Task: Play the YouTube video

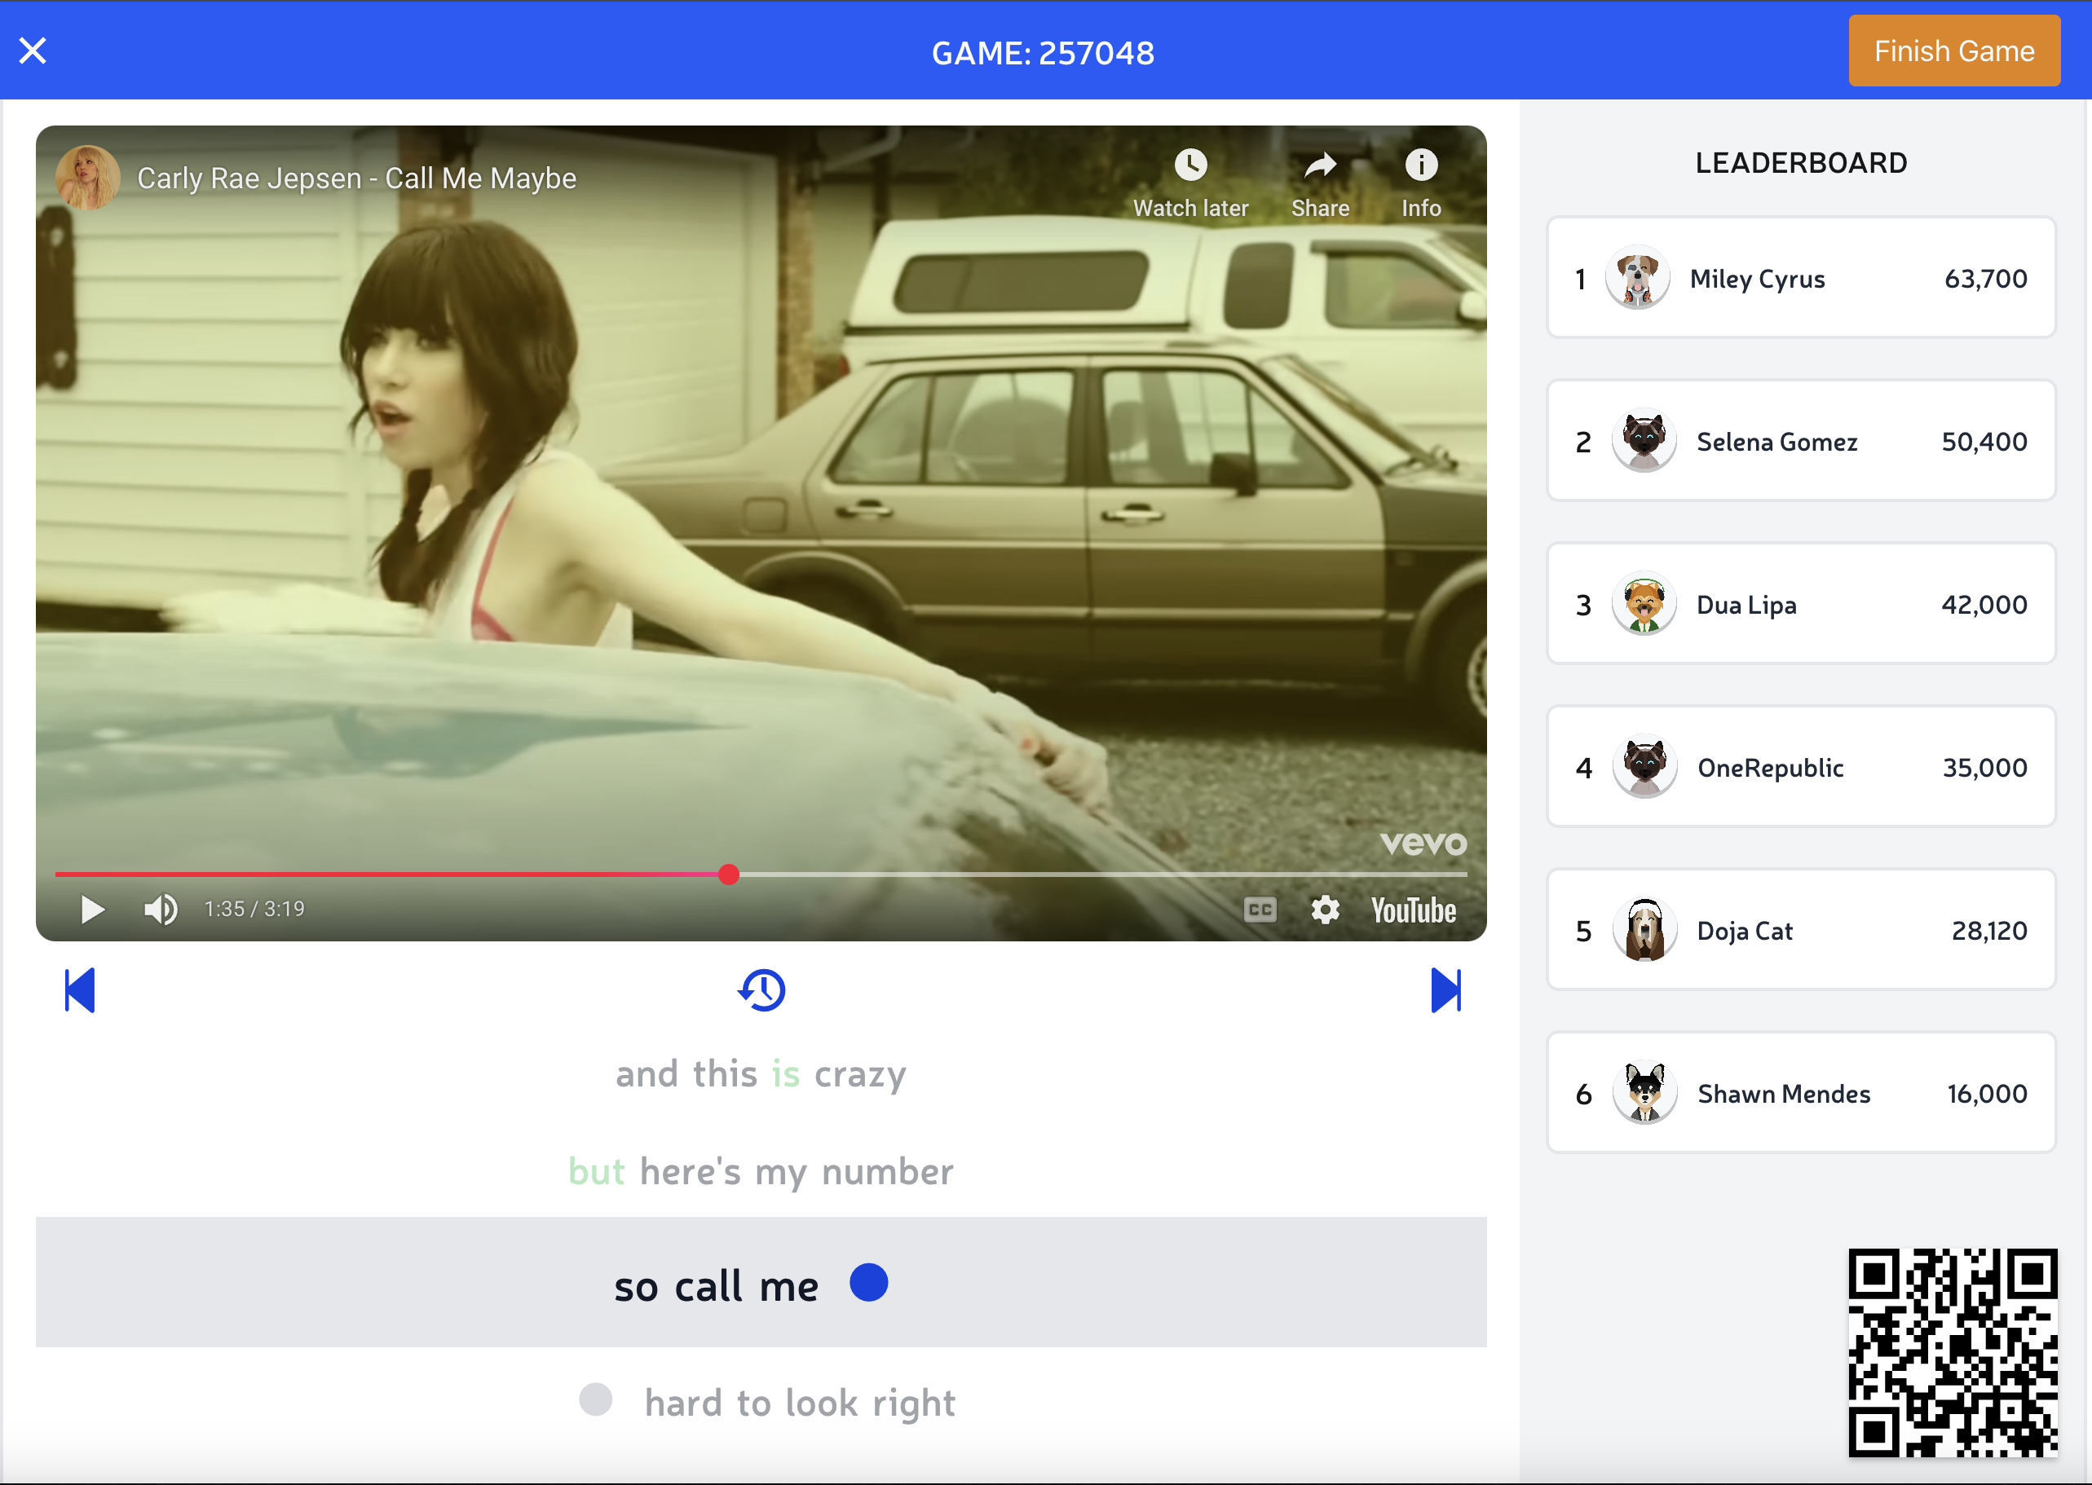Action: click(x=92, y=909)
